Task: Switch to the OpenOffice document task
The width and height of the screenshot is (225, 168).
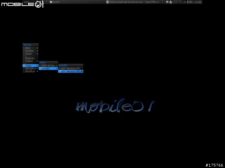Action: point(134,2)
